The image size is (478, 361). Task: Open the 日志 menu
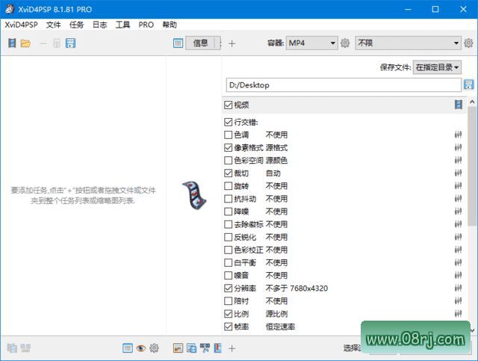click(99, 25)
